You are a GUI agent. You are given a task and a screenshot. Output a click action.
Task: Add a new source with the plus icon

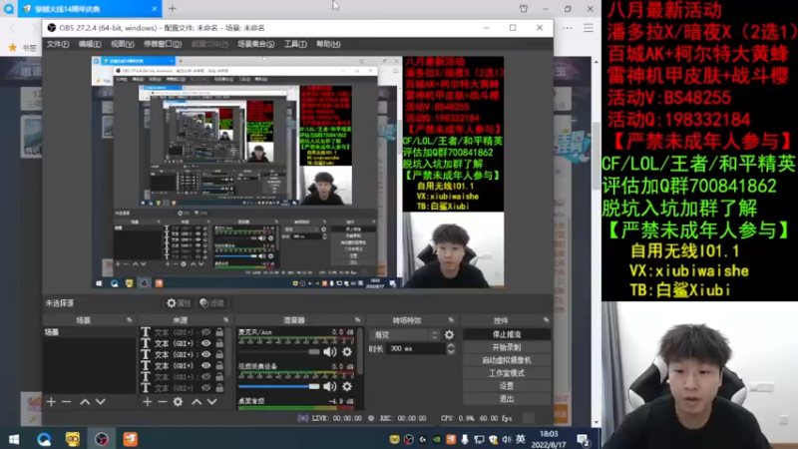(147, 402)
